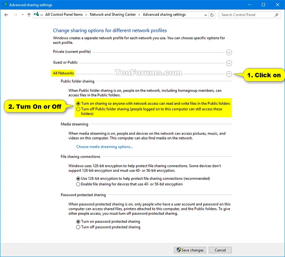This screenshot has width=285, height=257.
Task: Select Turn on Public folder sharing
Action: click(x=78, y=104)
